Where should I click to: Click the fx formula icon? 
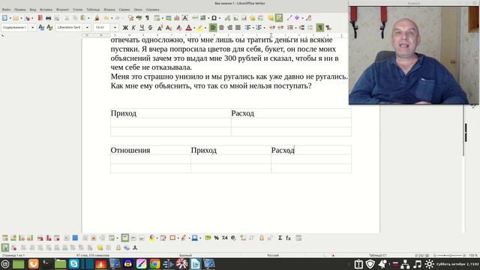coord(288,238)
